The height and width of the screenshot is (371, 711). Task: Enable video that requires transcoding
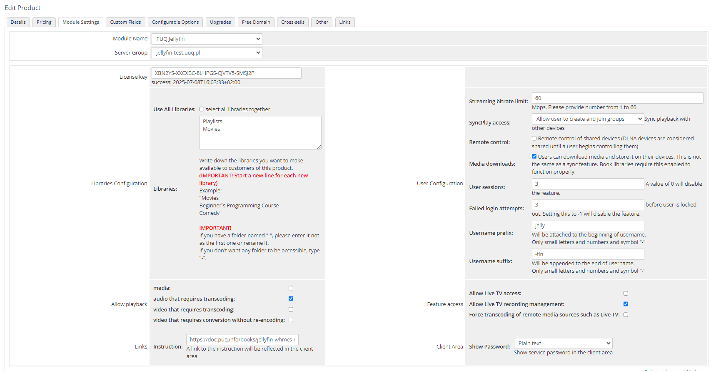pyautogui.click(x=291, y=309)
